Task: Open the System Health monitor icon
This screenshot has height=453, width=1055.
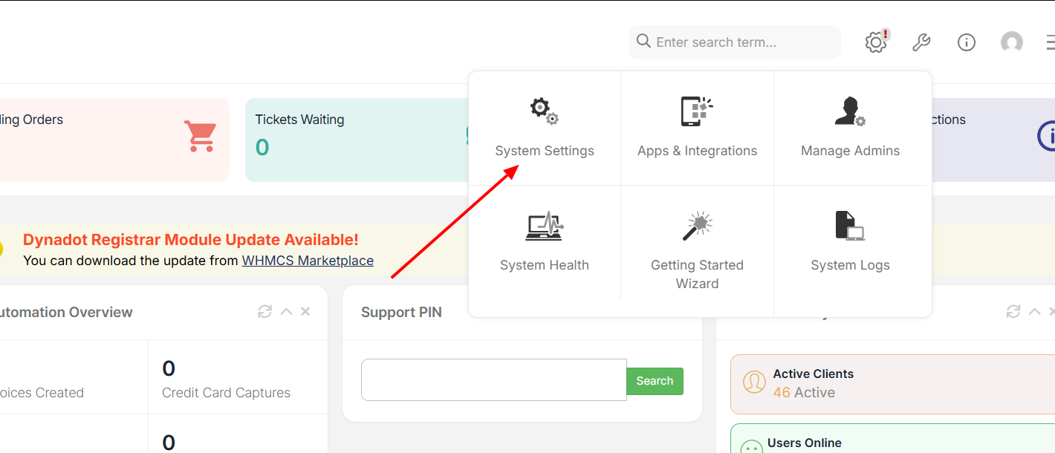Action: coord(544,226)
